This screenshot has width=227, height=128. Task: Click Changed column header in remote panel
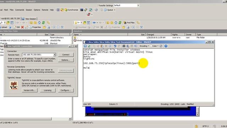pos(159,34)
